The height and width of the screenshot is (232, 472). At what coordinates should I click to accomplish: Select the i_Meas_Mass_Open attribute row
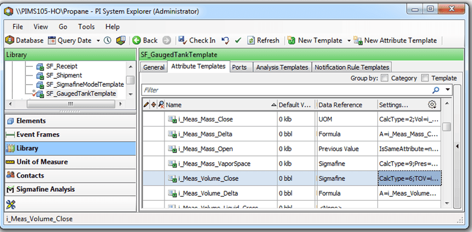point(292,149)
